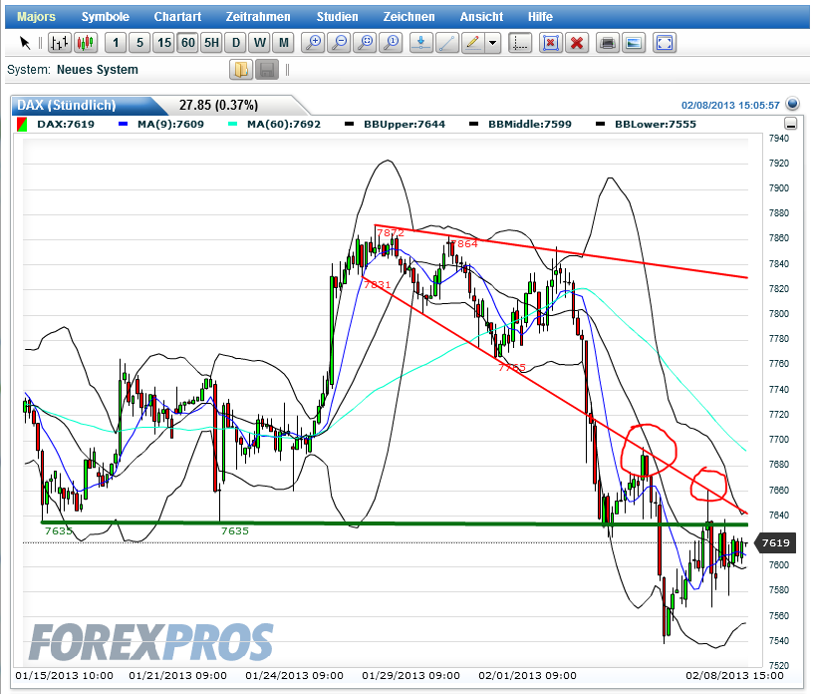Select the arrow pointer tool
The image size is (813, 694).
25,43
